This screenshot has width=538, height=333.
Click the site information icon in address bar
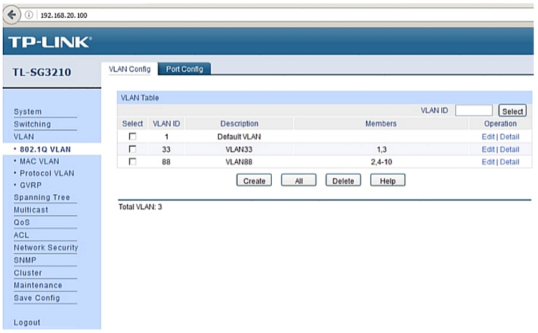coord(29,15)
